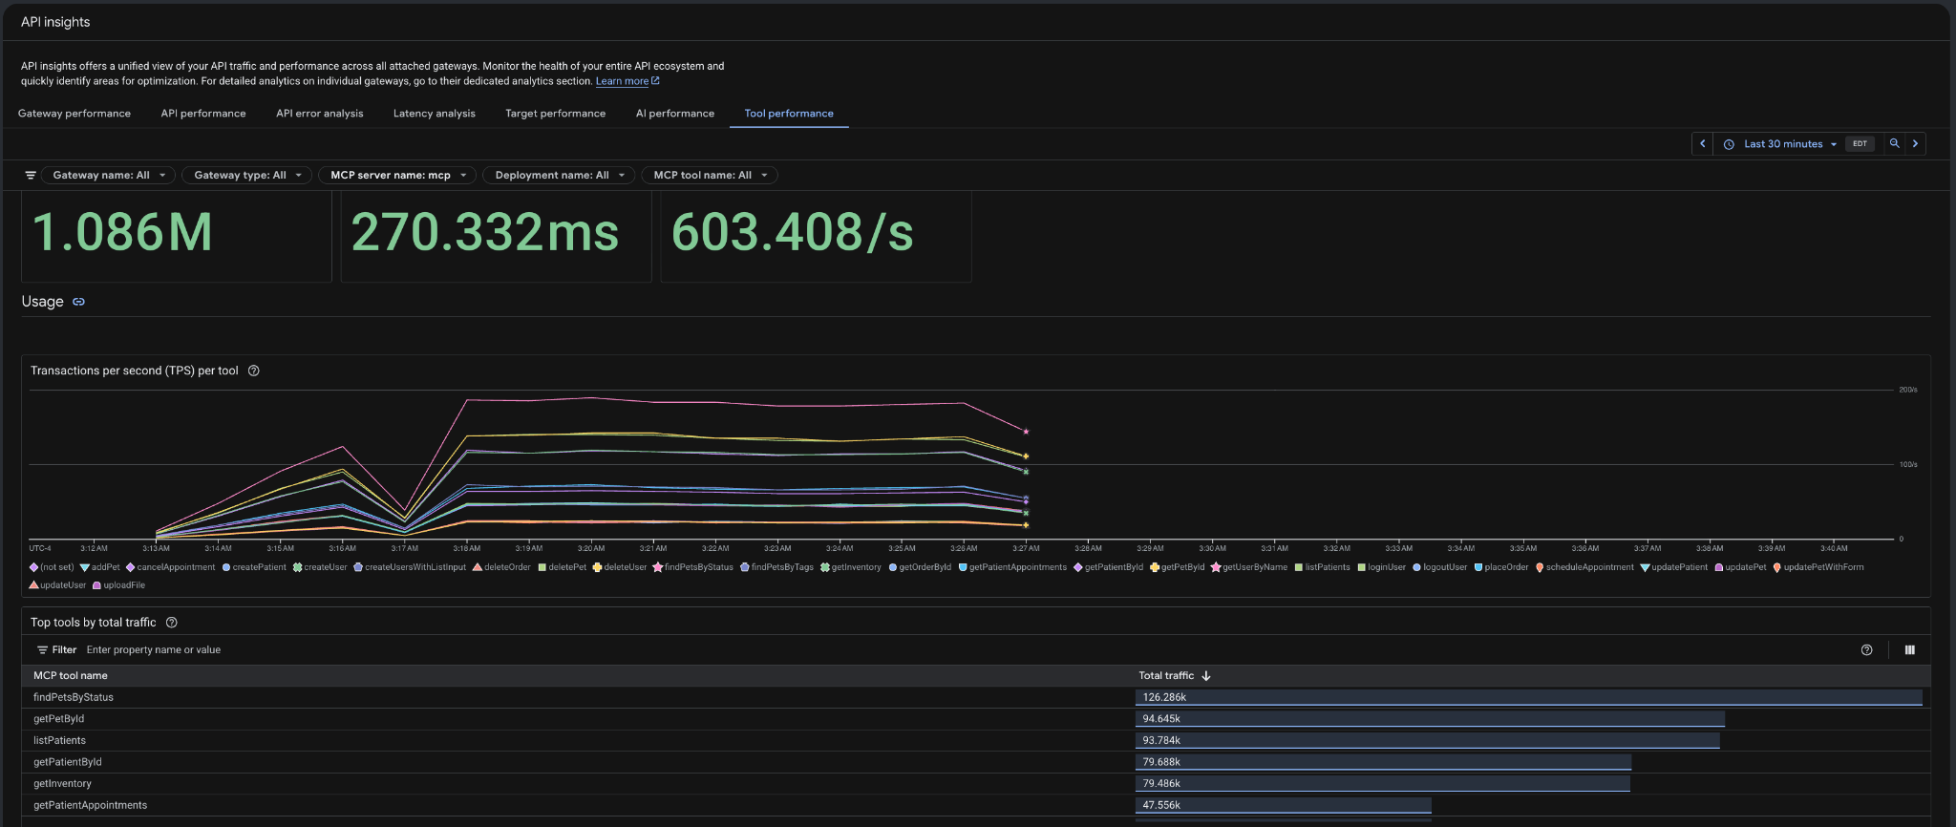Click the filter list icon before Gateway name

(x=31, y=176)
